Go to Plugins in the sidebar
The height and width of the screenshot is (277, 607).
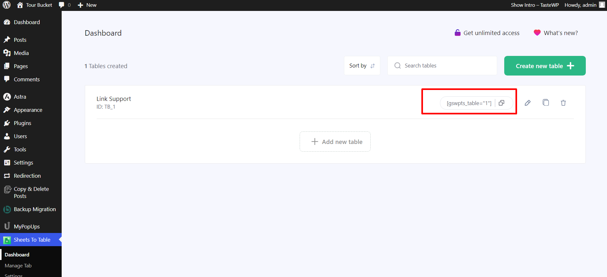coord(31,123)
